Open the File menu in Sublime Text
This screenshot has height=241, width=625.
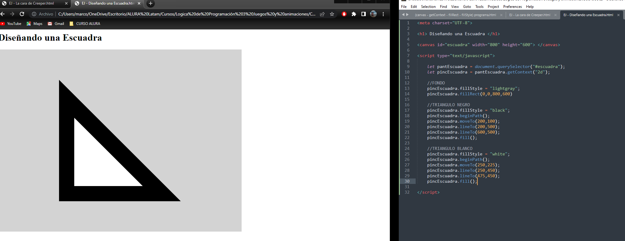(x=404, y=7)
